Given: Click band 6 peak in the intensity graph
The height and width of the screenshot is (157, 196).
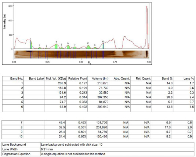Looking at the screenshot, I should click(x=68, y=47).
